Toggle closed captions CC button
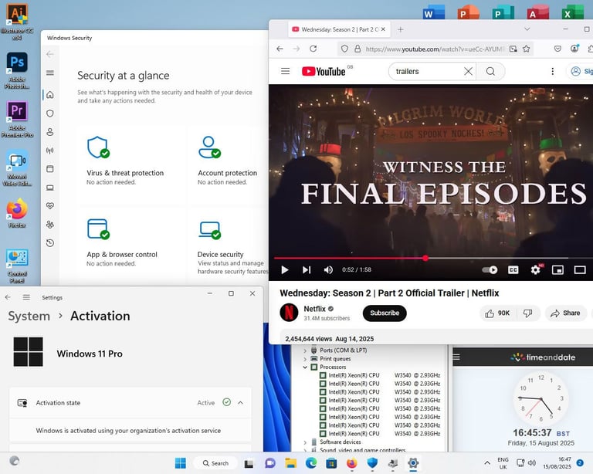The height and width of the screenshot is (474, 593). 513,270
